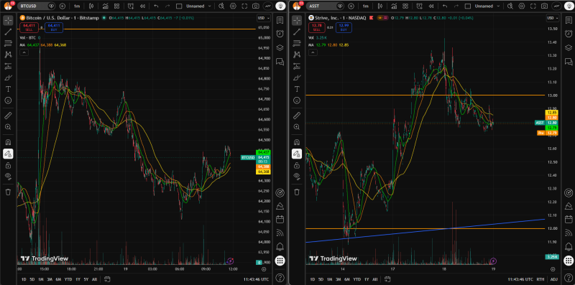The width and height of the screenshot is (575, 285).
Task: Open emoji icons tool in ASST window
Action: coord(297,100)
